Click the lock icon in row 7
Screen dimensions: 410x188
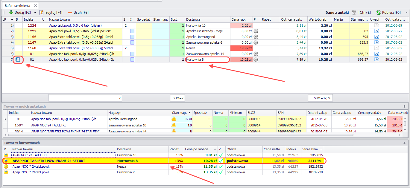click(x=18, y=59)
